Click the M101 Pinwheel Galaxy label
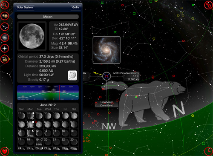This screenshot has height=156, width=213. tap(126, 73)
